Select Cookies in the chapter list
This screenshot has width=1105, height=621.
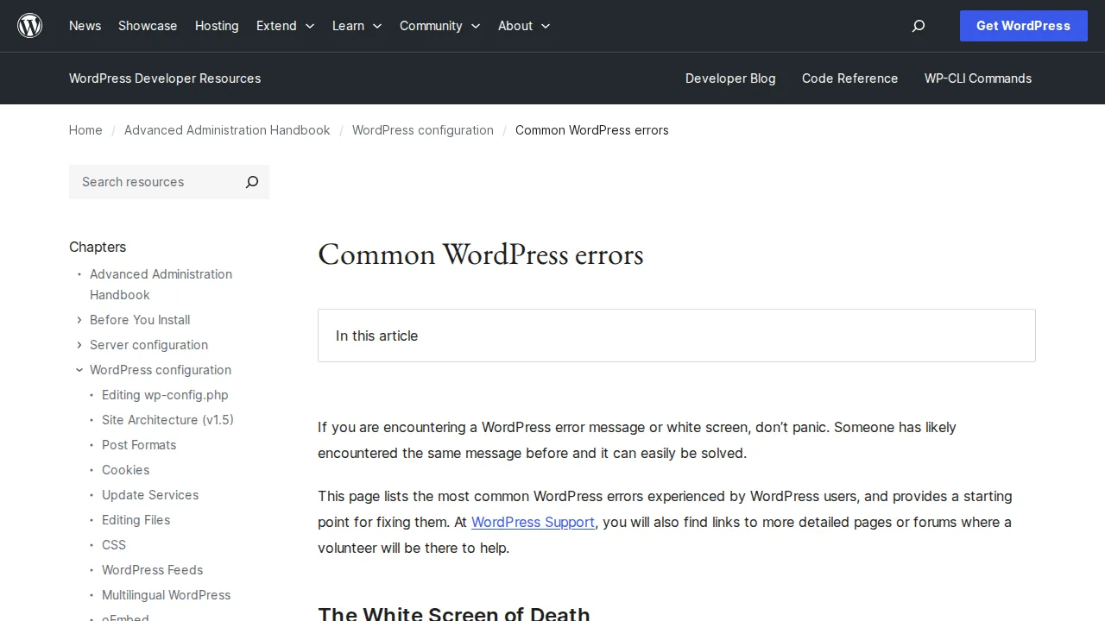[125, 470]
